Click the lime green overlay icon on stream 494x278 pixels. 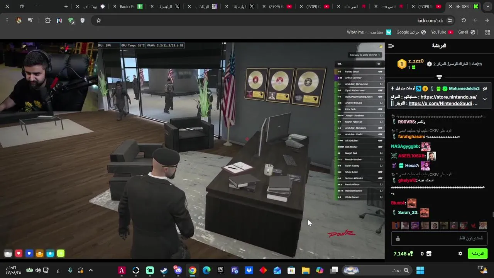(x=61, y=254)
